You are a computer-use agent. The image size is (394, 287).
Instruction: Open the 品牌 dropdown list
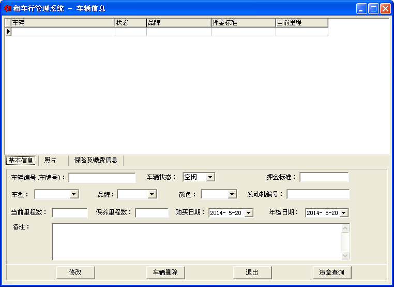coord(152,194)
